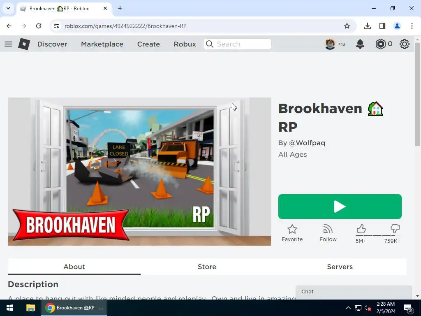Click the like-dislike ratio bar
This screenshot has width=421, height=316.
click(x=378, y=236)
